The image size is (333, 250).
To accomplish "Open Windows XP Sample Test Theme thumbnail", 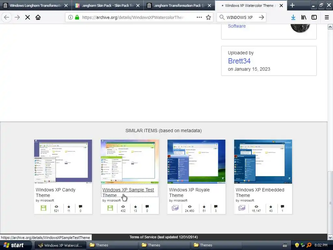I will pos(130,161).
